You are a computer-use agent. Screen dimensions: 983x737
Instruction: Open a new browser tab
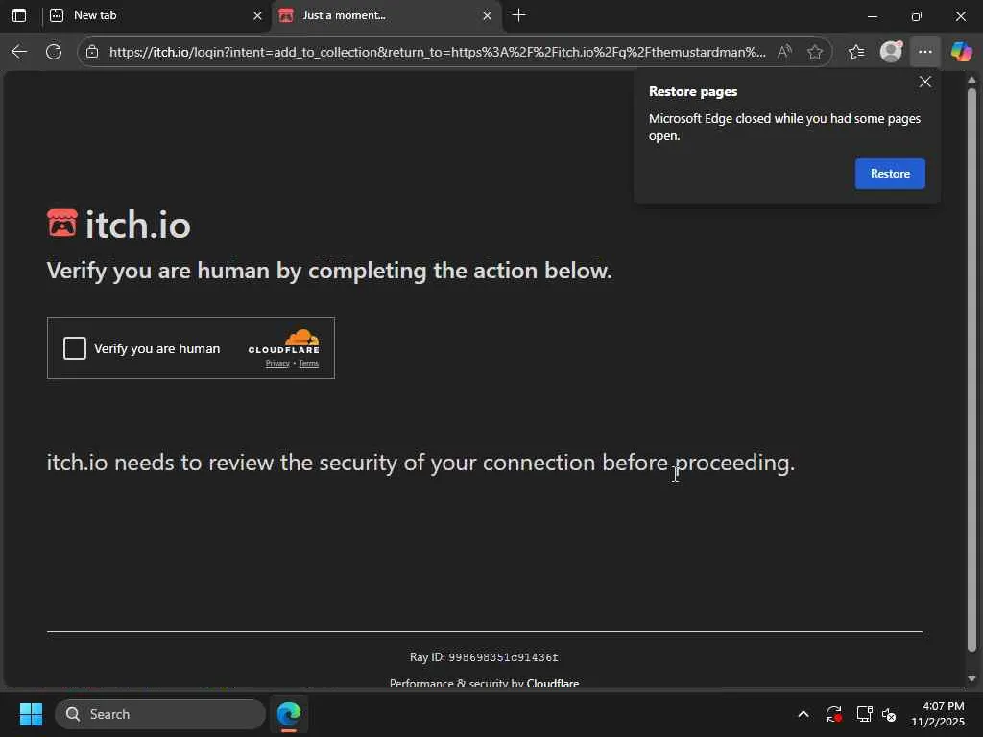pos(519,15)
